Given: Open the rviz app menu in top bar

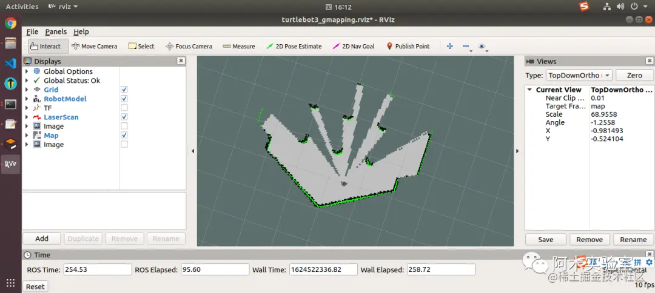Looking at the screenshot, I should click(62, 7).
